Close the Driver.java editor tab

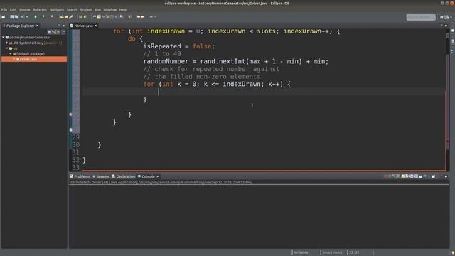[95, 26]
